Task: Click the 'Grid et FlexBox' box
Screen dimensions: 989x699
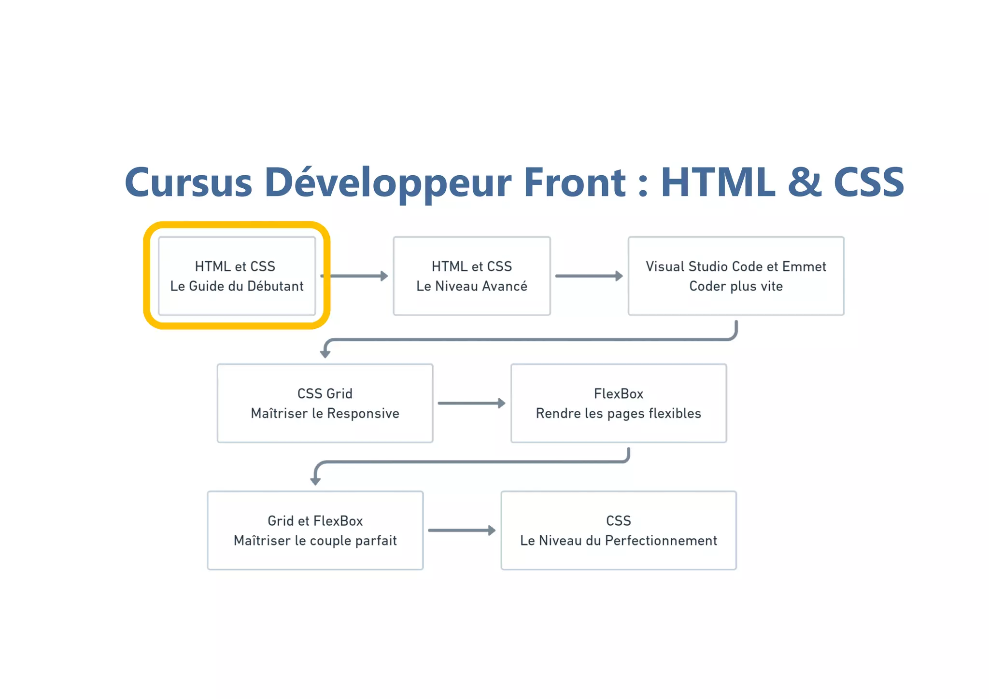Action: coord(315,530)
